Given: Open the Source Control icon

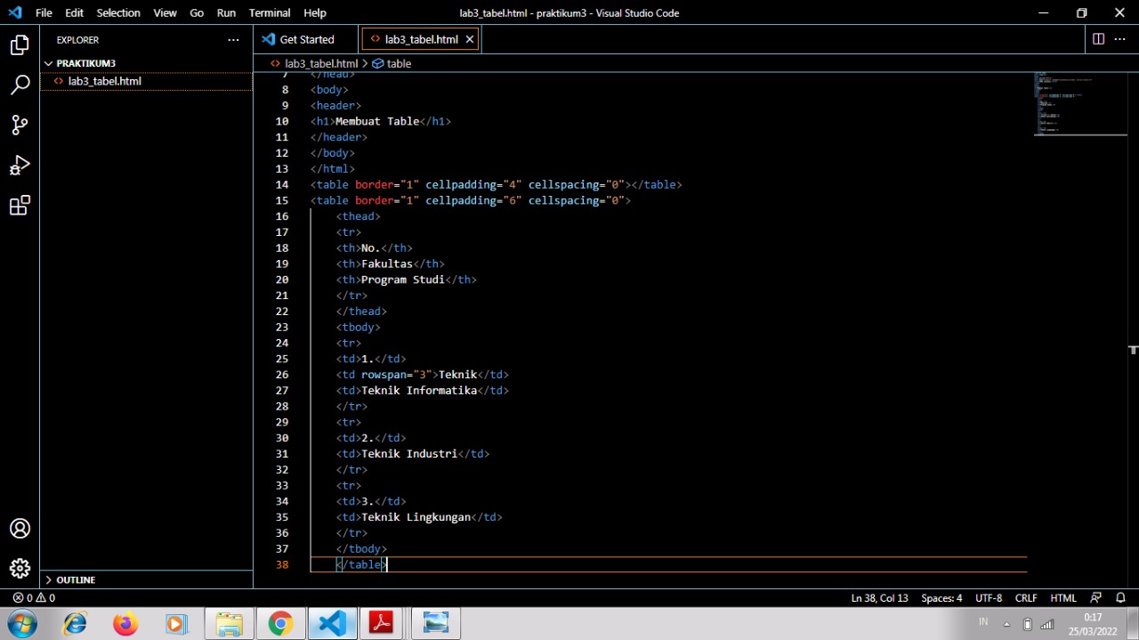Looking at the screenshot, I should pyautogui.click(x=20, y=125).
